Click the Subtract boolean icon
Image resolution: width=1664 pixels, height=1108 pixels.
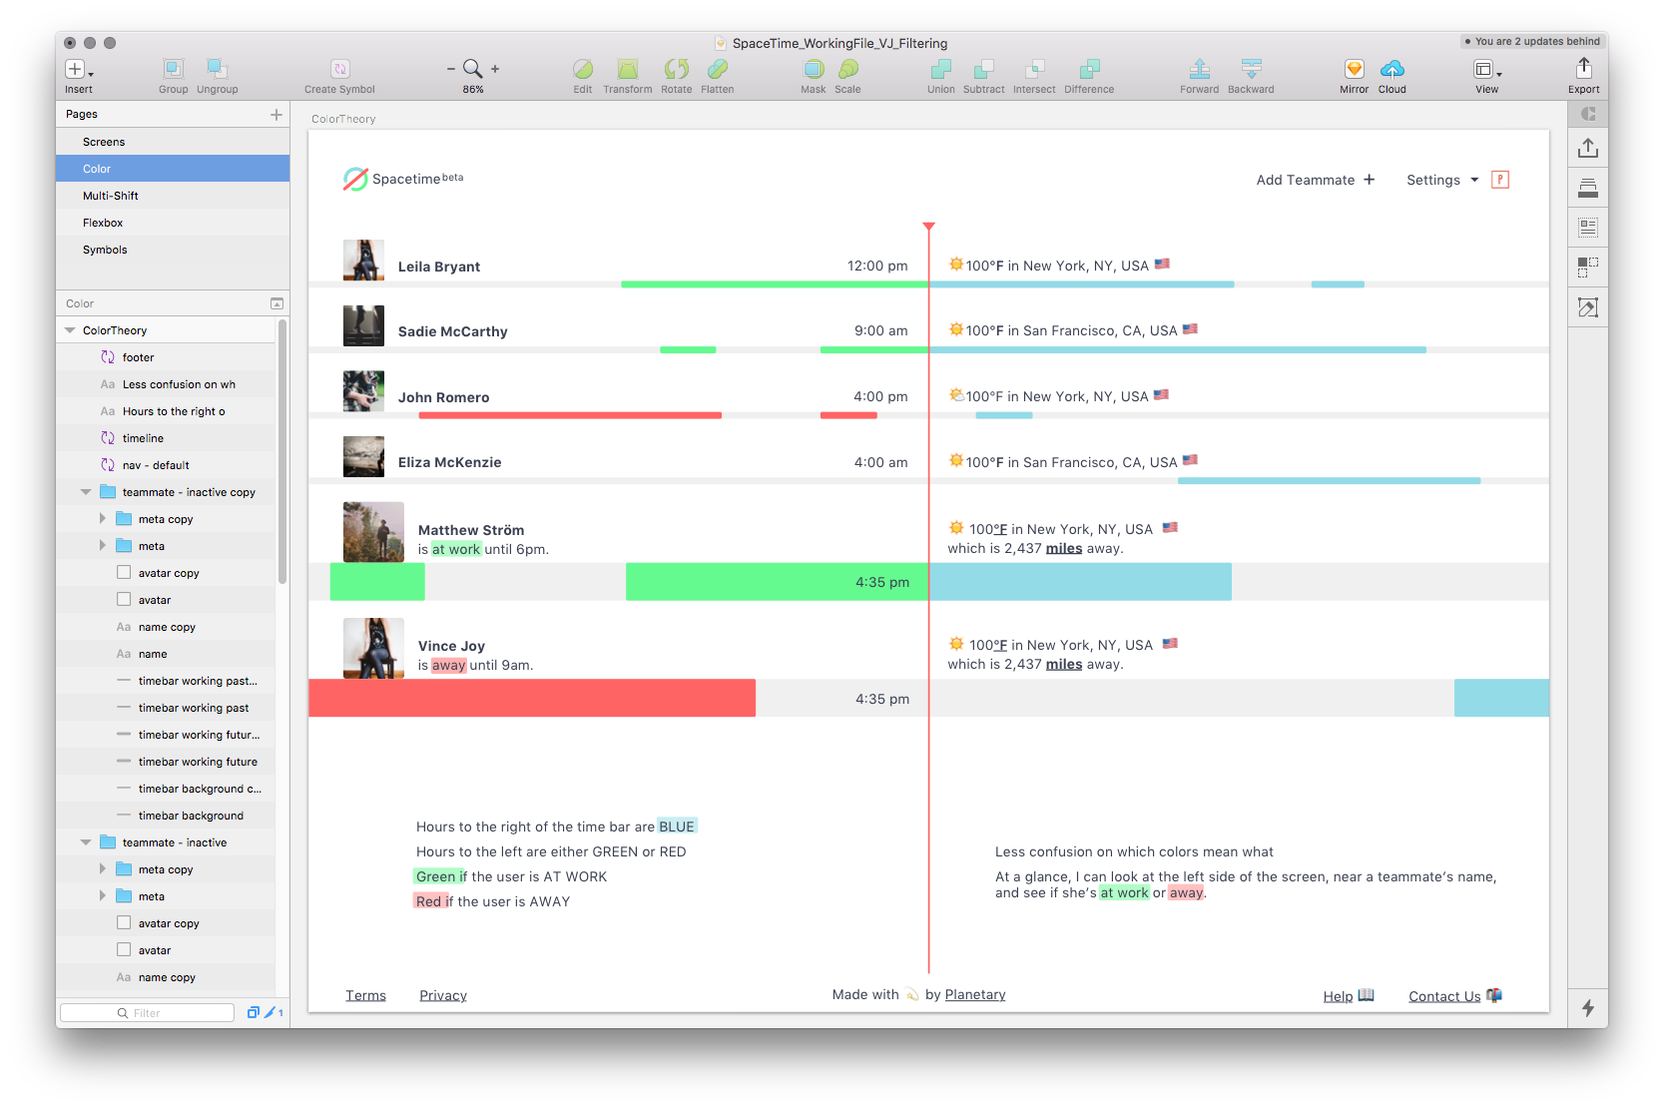pos(983,69)
